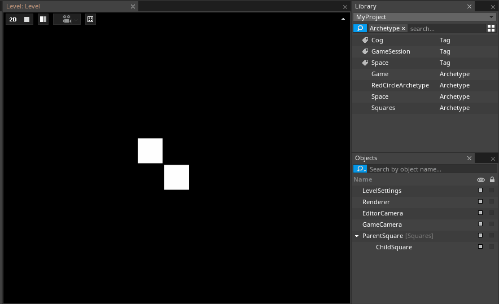Viewport: 499px width, 304px height.
Task: Switch Library to grid view icon
Action: [x=491, y=28]
